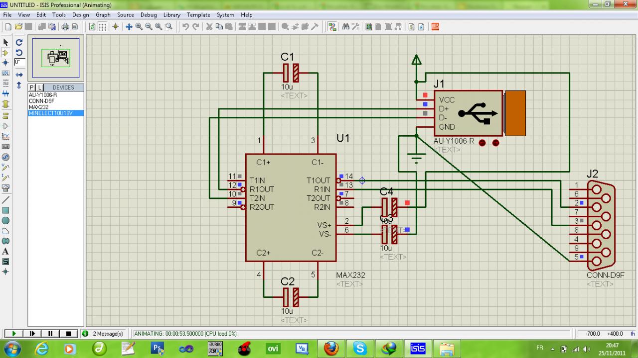Click the P pick devices button

32,88
